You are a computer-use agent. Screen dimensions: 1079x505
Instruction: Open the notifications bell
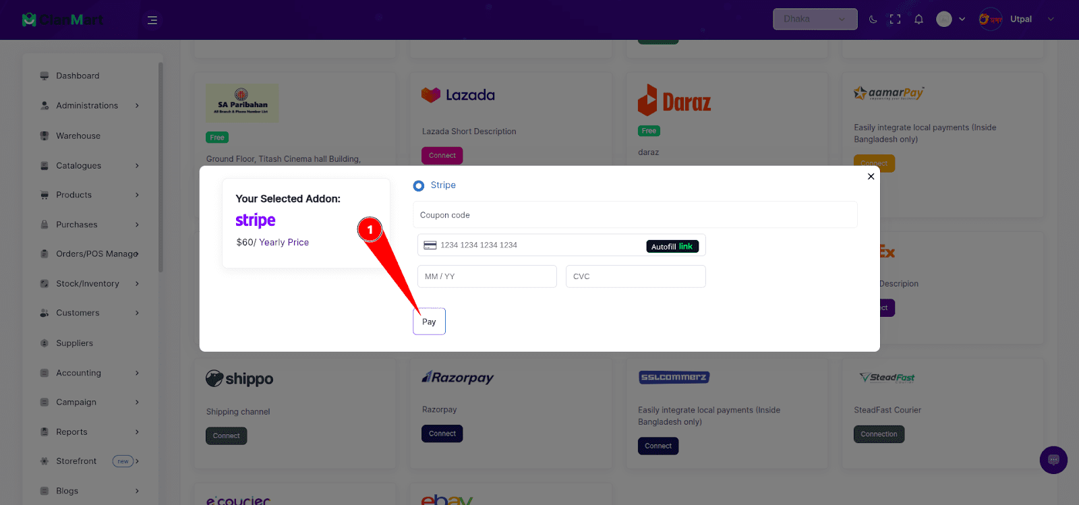(918, 20)
